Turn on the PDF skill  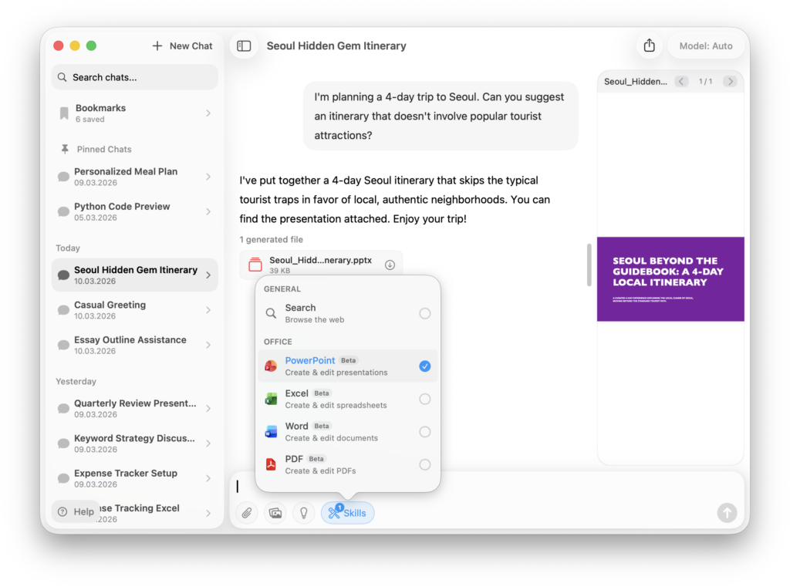[x=424, y=464]
